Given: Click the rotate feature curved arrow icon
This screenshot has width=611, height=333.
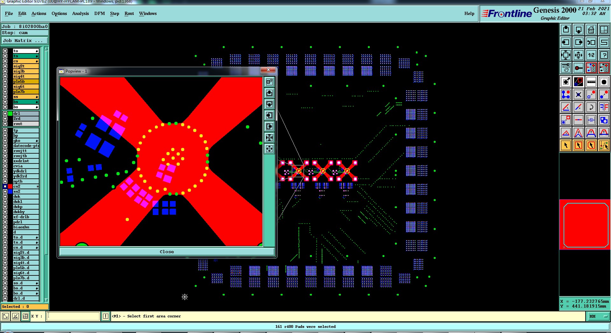Looking at the screenshot, I should 591,107.
